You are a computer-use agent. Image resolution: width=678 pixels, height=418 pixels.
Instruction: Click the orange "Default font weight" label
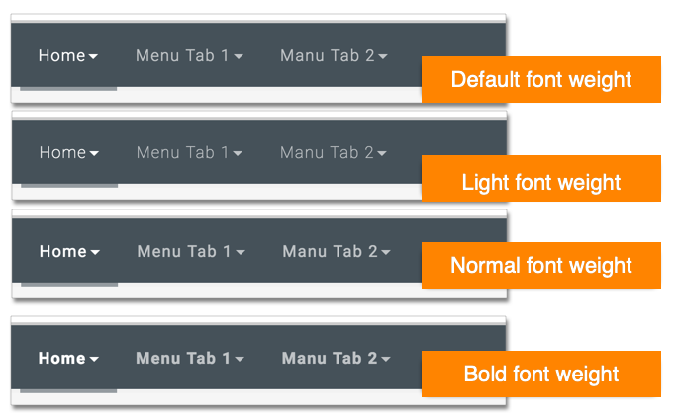[540, 79]
